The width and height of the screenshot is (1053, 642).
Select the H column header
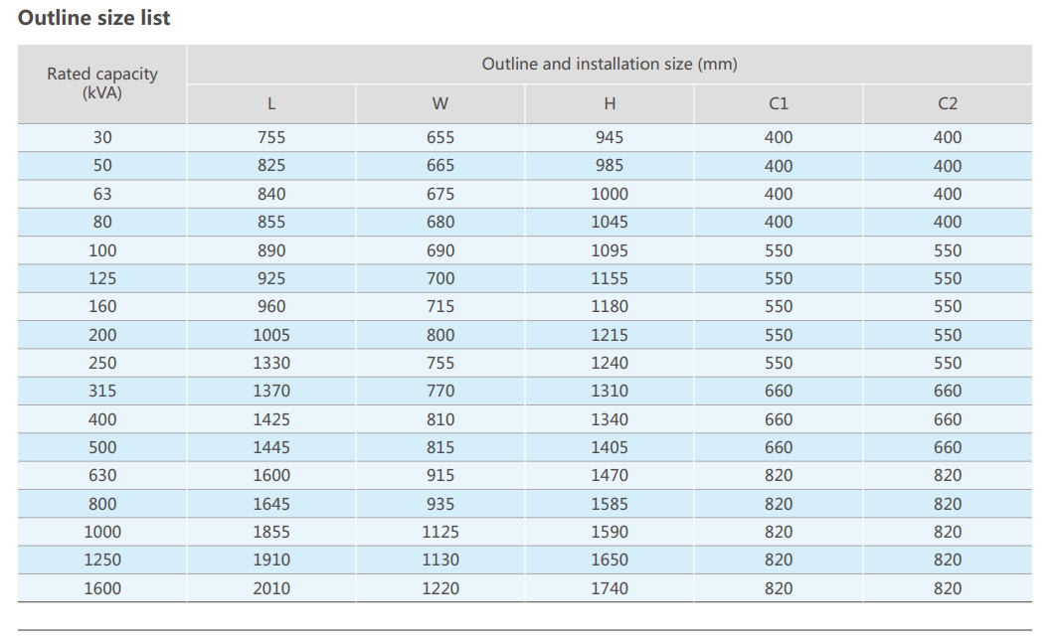point(610,103)
